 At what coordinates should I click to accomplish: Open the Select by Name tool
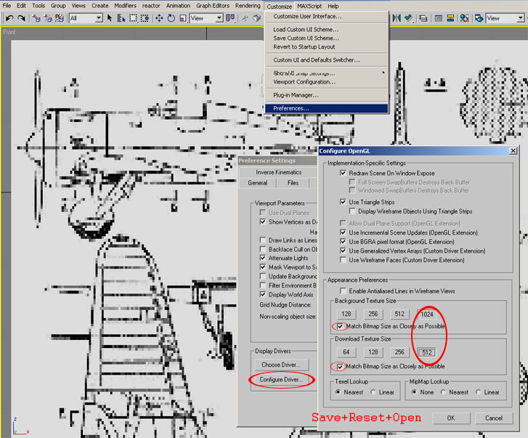coord(121,18)
